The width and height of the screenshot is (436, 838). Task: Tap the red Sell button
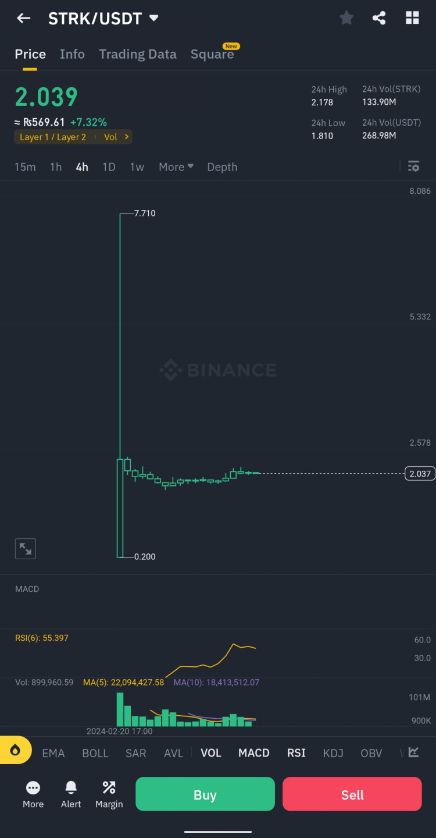click(x=352, y=794)
